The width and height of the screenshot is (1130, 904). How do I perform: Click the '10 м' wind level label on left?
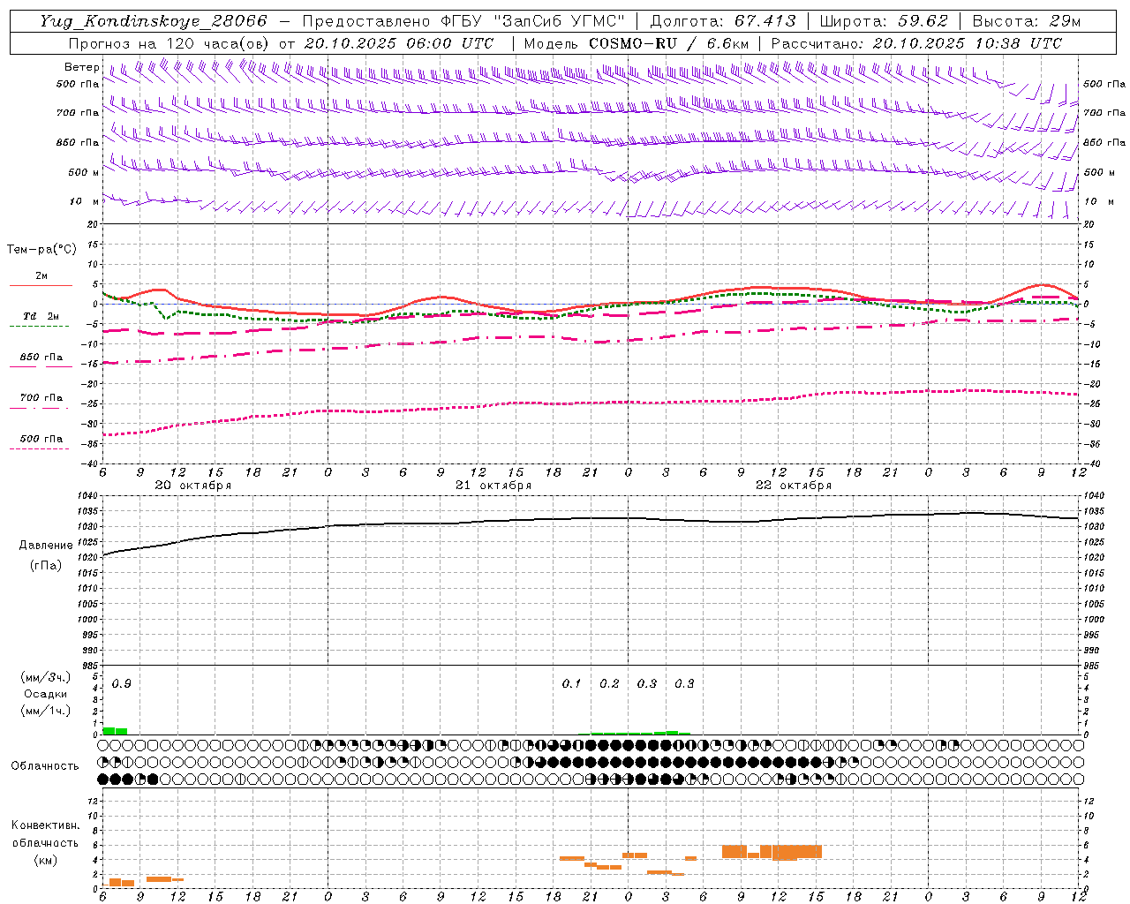[x=85, y=202]
